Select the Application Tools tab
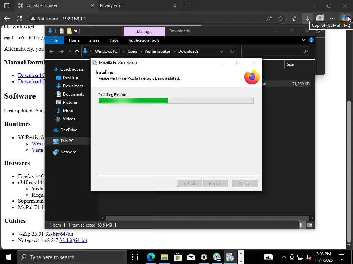This screenshot has width=353, height=264. coord(144,40)
